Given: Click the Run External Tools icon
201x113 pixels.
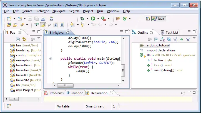Looking at the screenshot, I should coord(104,19).
